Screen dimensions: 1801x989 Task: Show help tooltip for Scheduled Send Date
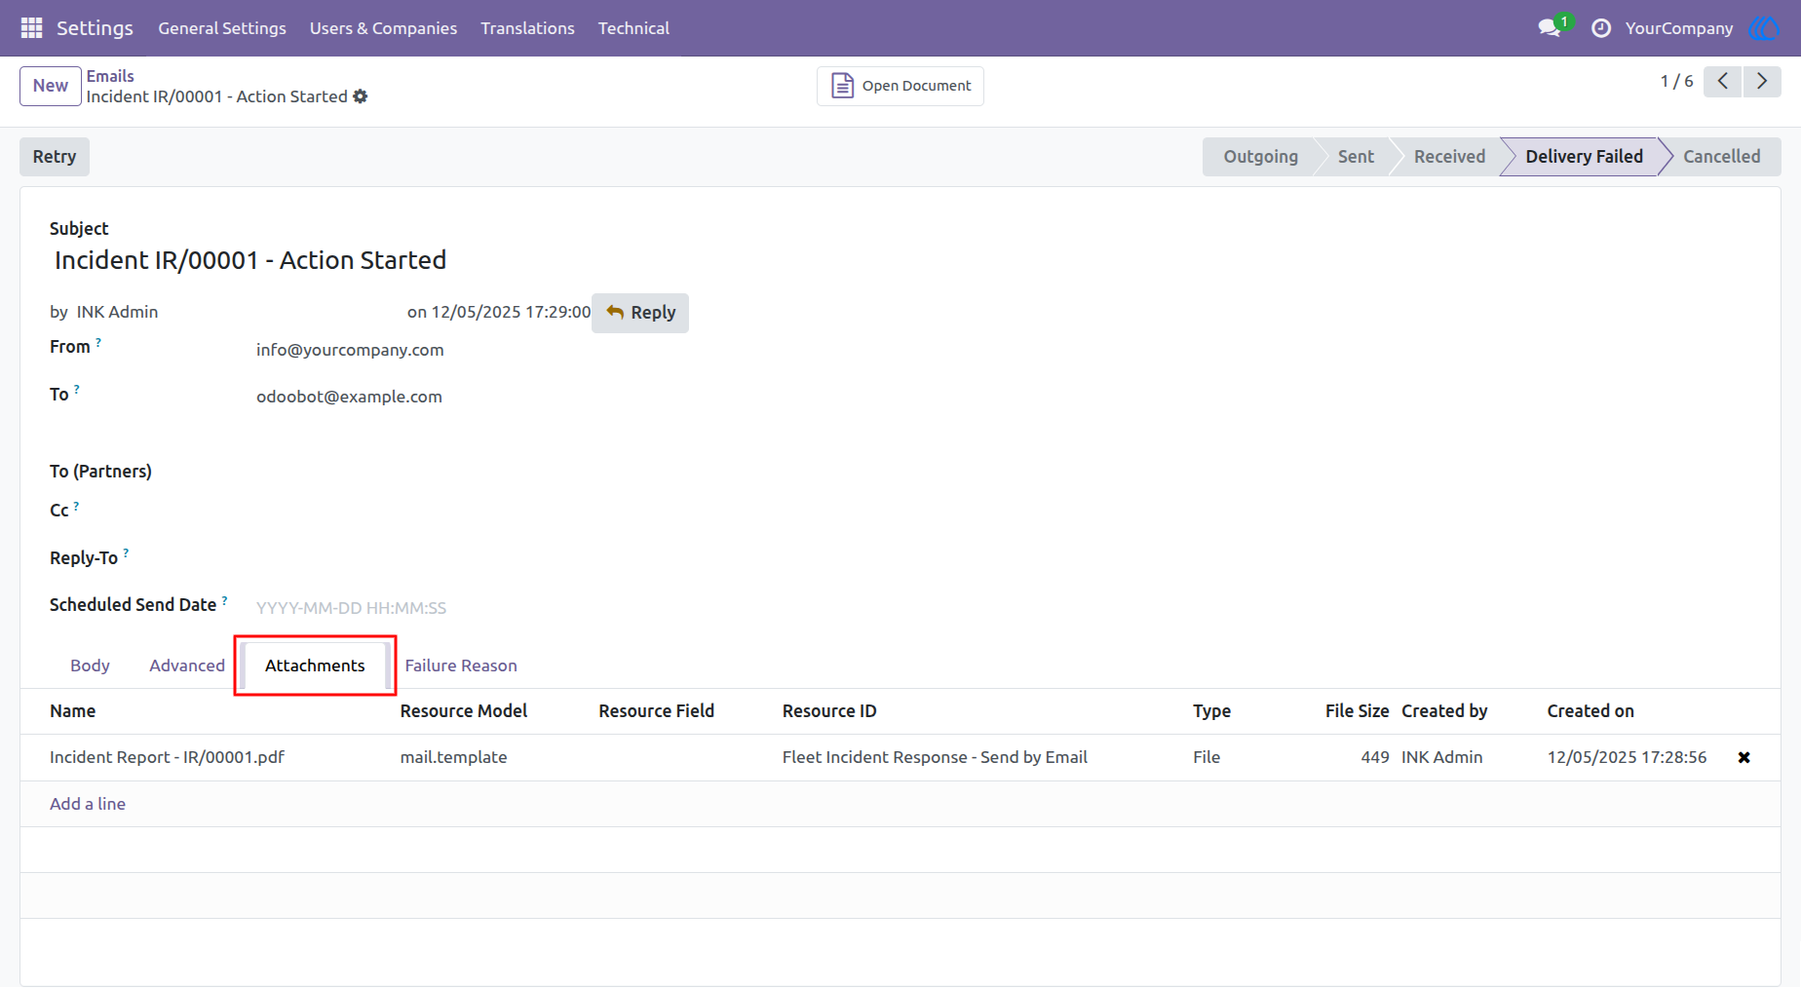point(224,600)
